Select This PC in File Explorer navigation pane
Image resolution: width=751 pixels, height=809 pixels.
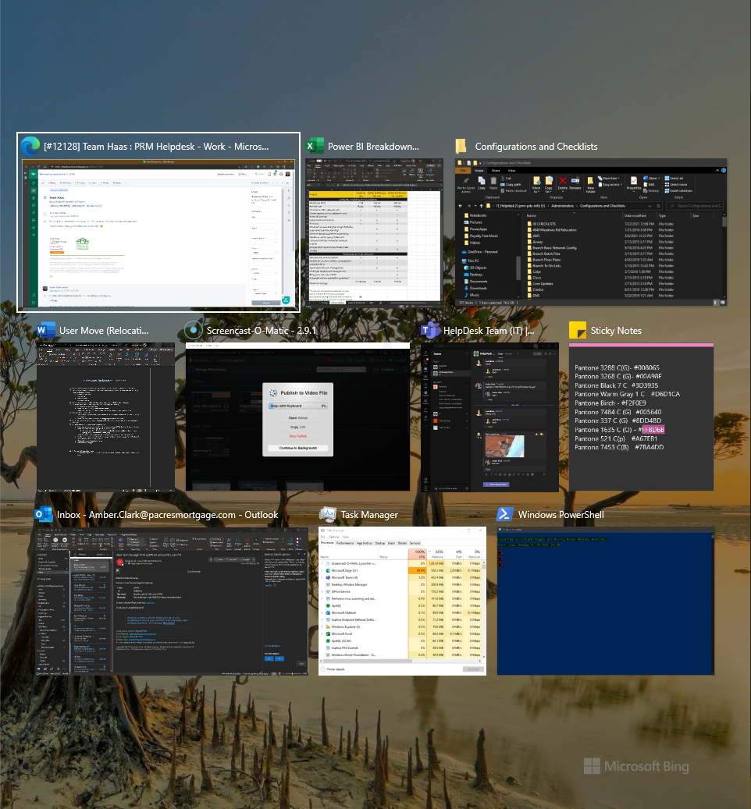pyautogui.click(x=473, y=261)
